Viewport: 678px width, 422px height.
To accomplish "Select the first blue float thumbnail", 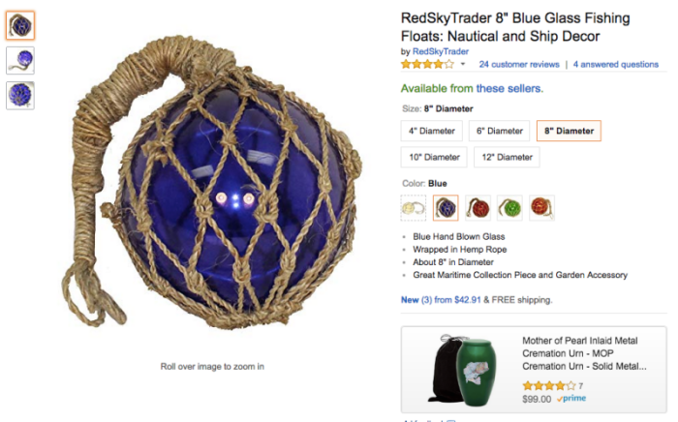I will tap(20, 25).
